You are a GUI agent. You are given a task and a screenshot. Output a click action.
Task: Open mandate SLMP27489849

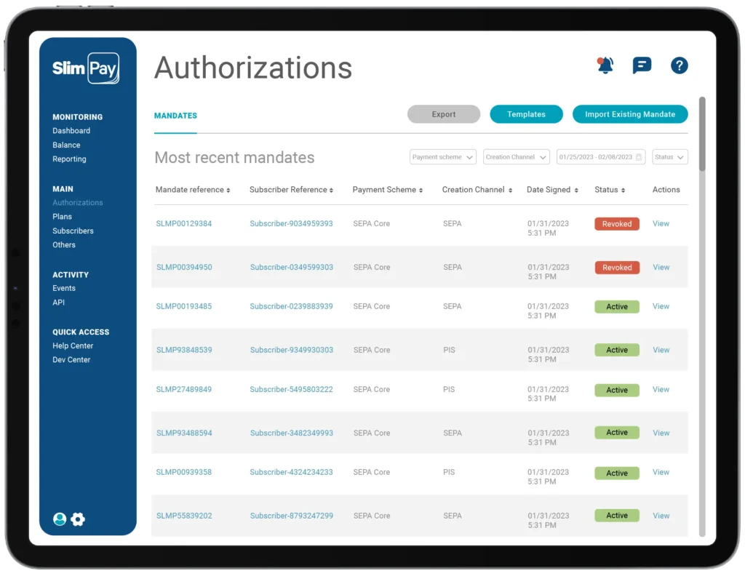click(184, 389)
